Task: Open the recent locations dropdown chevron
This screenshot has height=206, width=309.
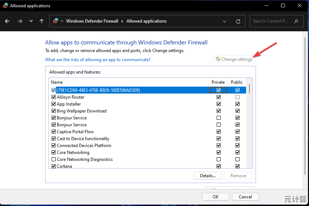Action: tap(31, 21)
